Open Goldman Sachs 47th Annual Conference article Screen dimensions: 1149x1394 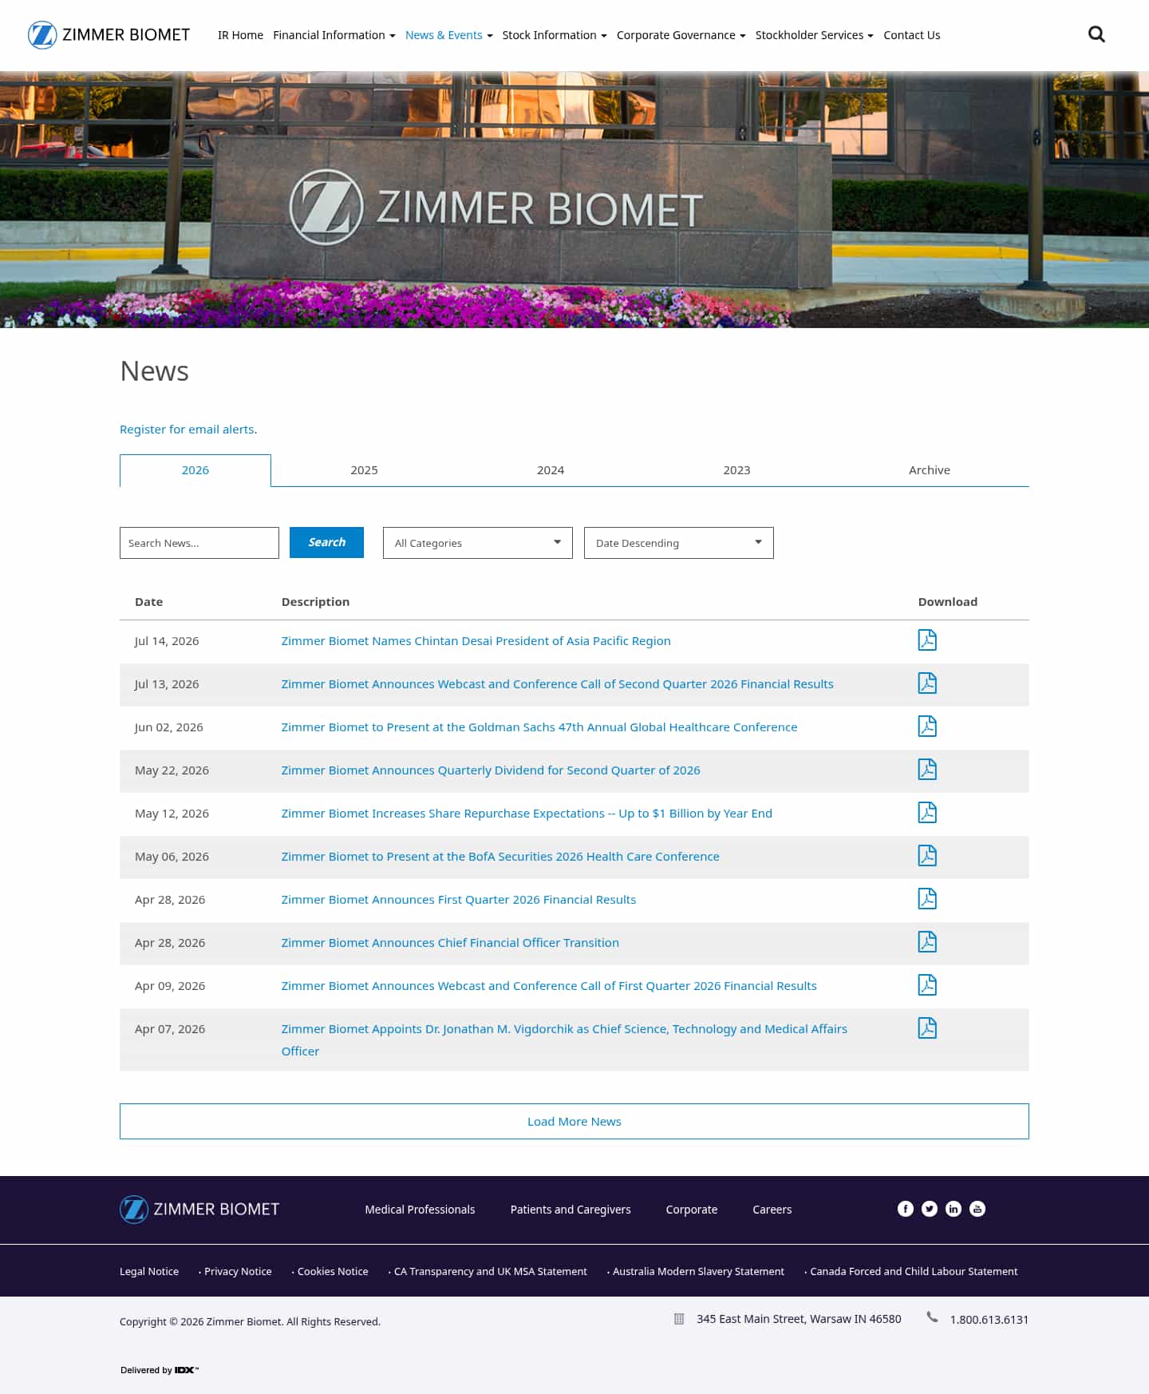point(539,727)
